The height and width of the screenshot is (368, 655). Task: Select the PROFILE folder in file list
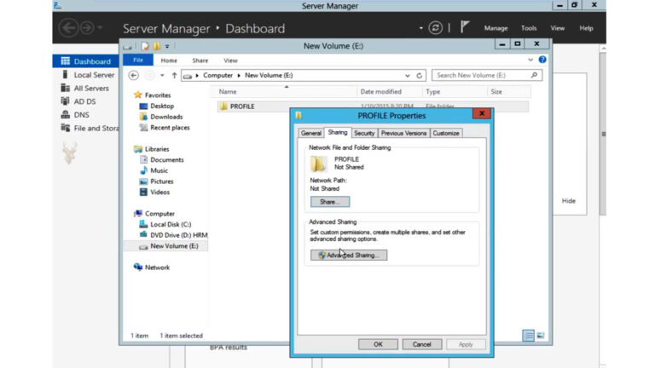click(242, 106)
